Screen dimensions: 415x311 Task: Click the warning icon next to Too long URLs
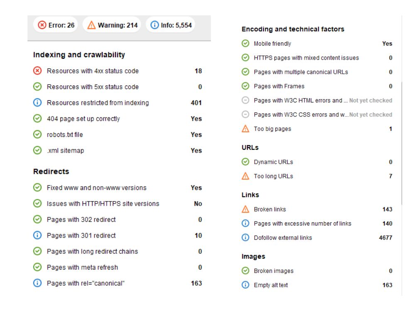[x=245, y=176]
